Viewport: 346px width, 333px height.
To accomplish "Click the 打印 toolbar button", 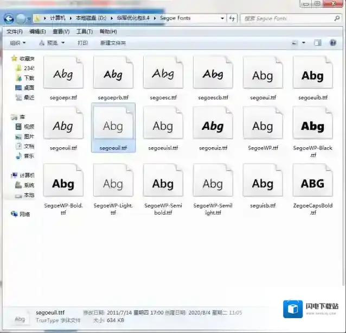I will tap(82, 43).
